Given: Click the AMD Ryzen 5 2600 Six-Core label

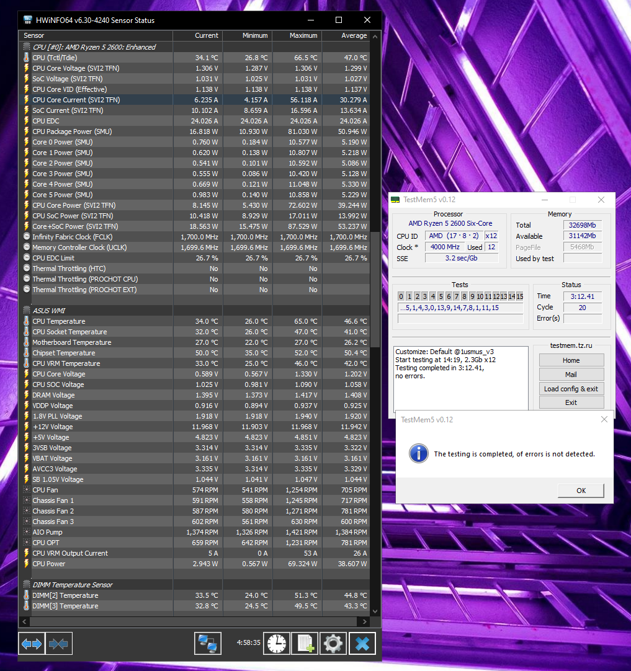Looking at the screenshot, I should pos(450,223).
